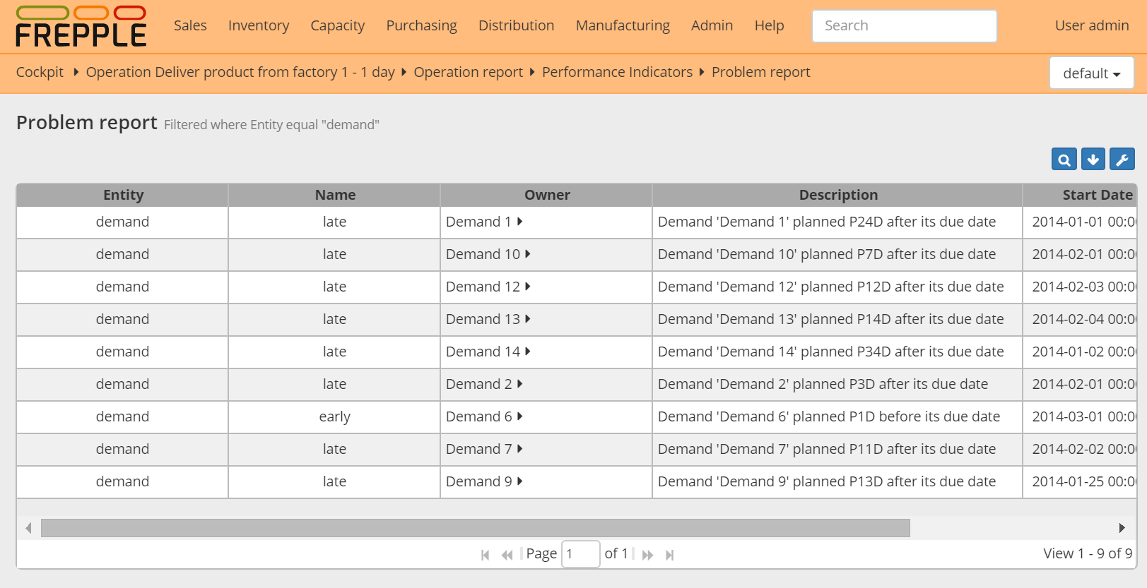
Task: Open the Capacity menu
Action: point(338,26)
